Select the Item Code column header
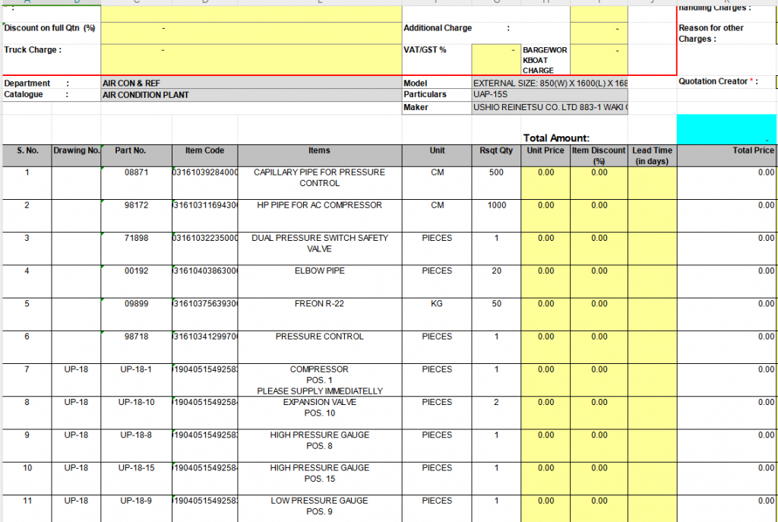Image resolution: width=778 pixels, height=522 pixels. coord(204,150)
